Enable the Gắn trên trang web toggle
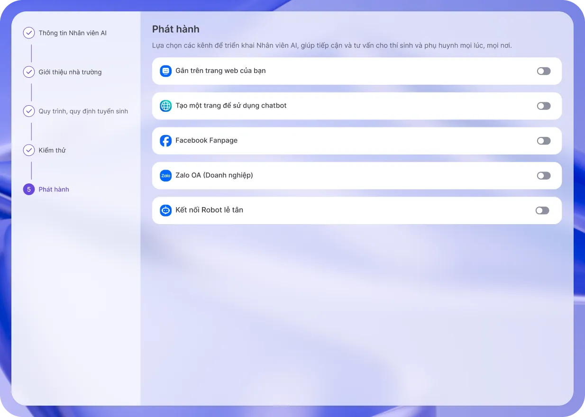This screenshot has height=417, width=585. click(x=543, y=71)
